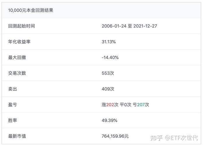Click the date range 2006-01-24 至 2021-12-27
The width and height of the screenshot is (203, 146).
129,26
